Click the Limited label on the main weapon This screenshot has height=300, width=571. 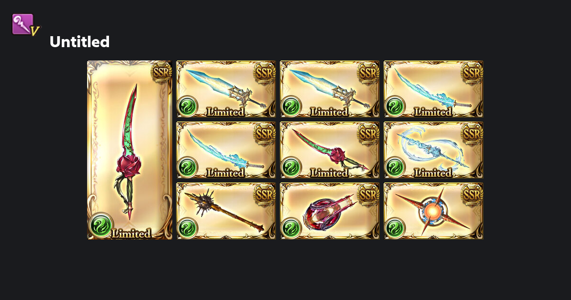click(131, 233)
